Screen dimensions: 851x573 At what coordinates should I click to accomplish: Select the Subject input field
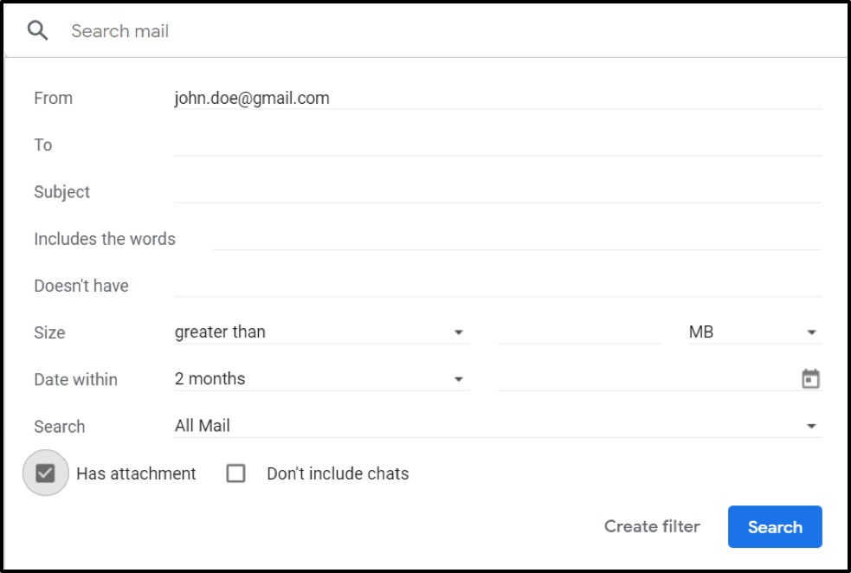pyautogui.click(x=497, y=192)
